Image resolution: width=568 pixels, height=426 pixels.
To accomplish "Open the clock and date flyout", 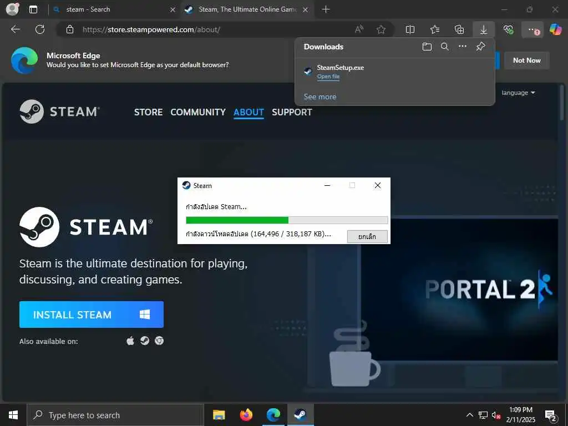I will click(520, 415).
